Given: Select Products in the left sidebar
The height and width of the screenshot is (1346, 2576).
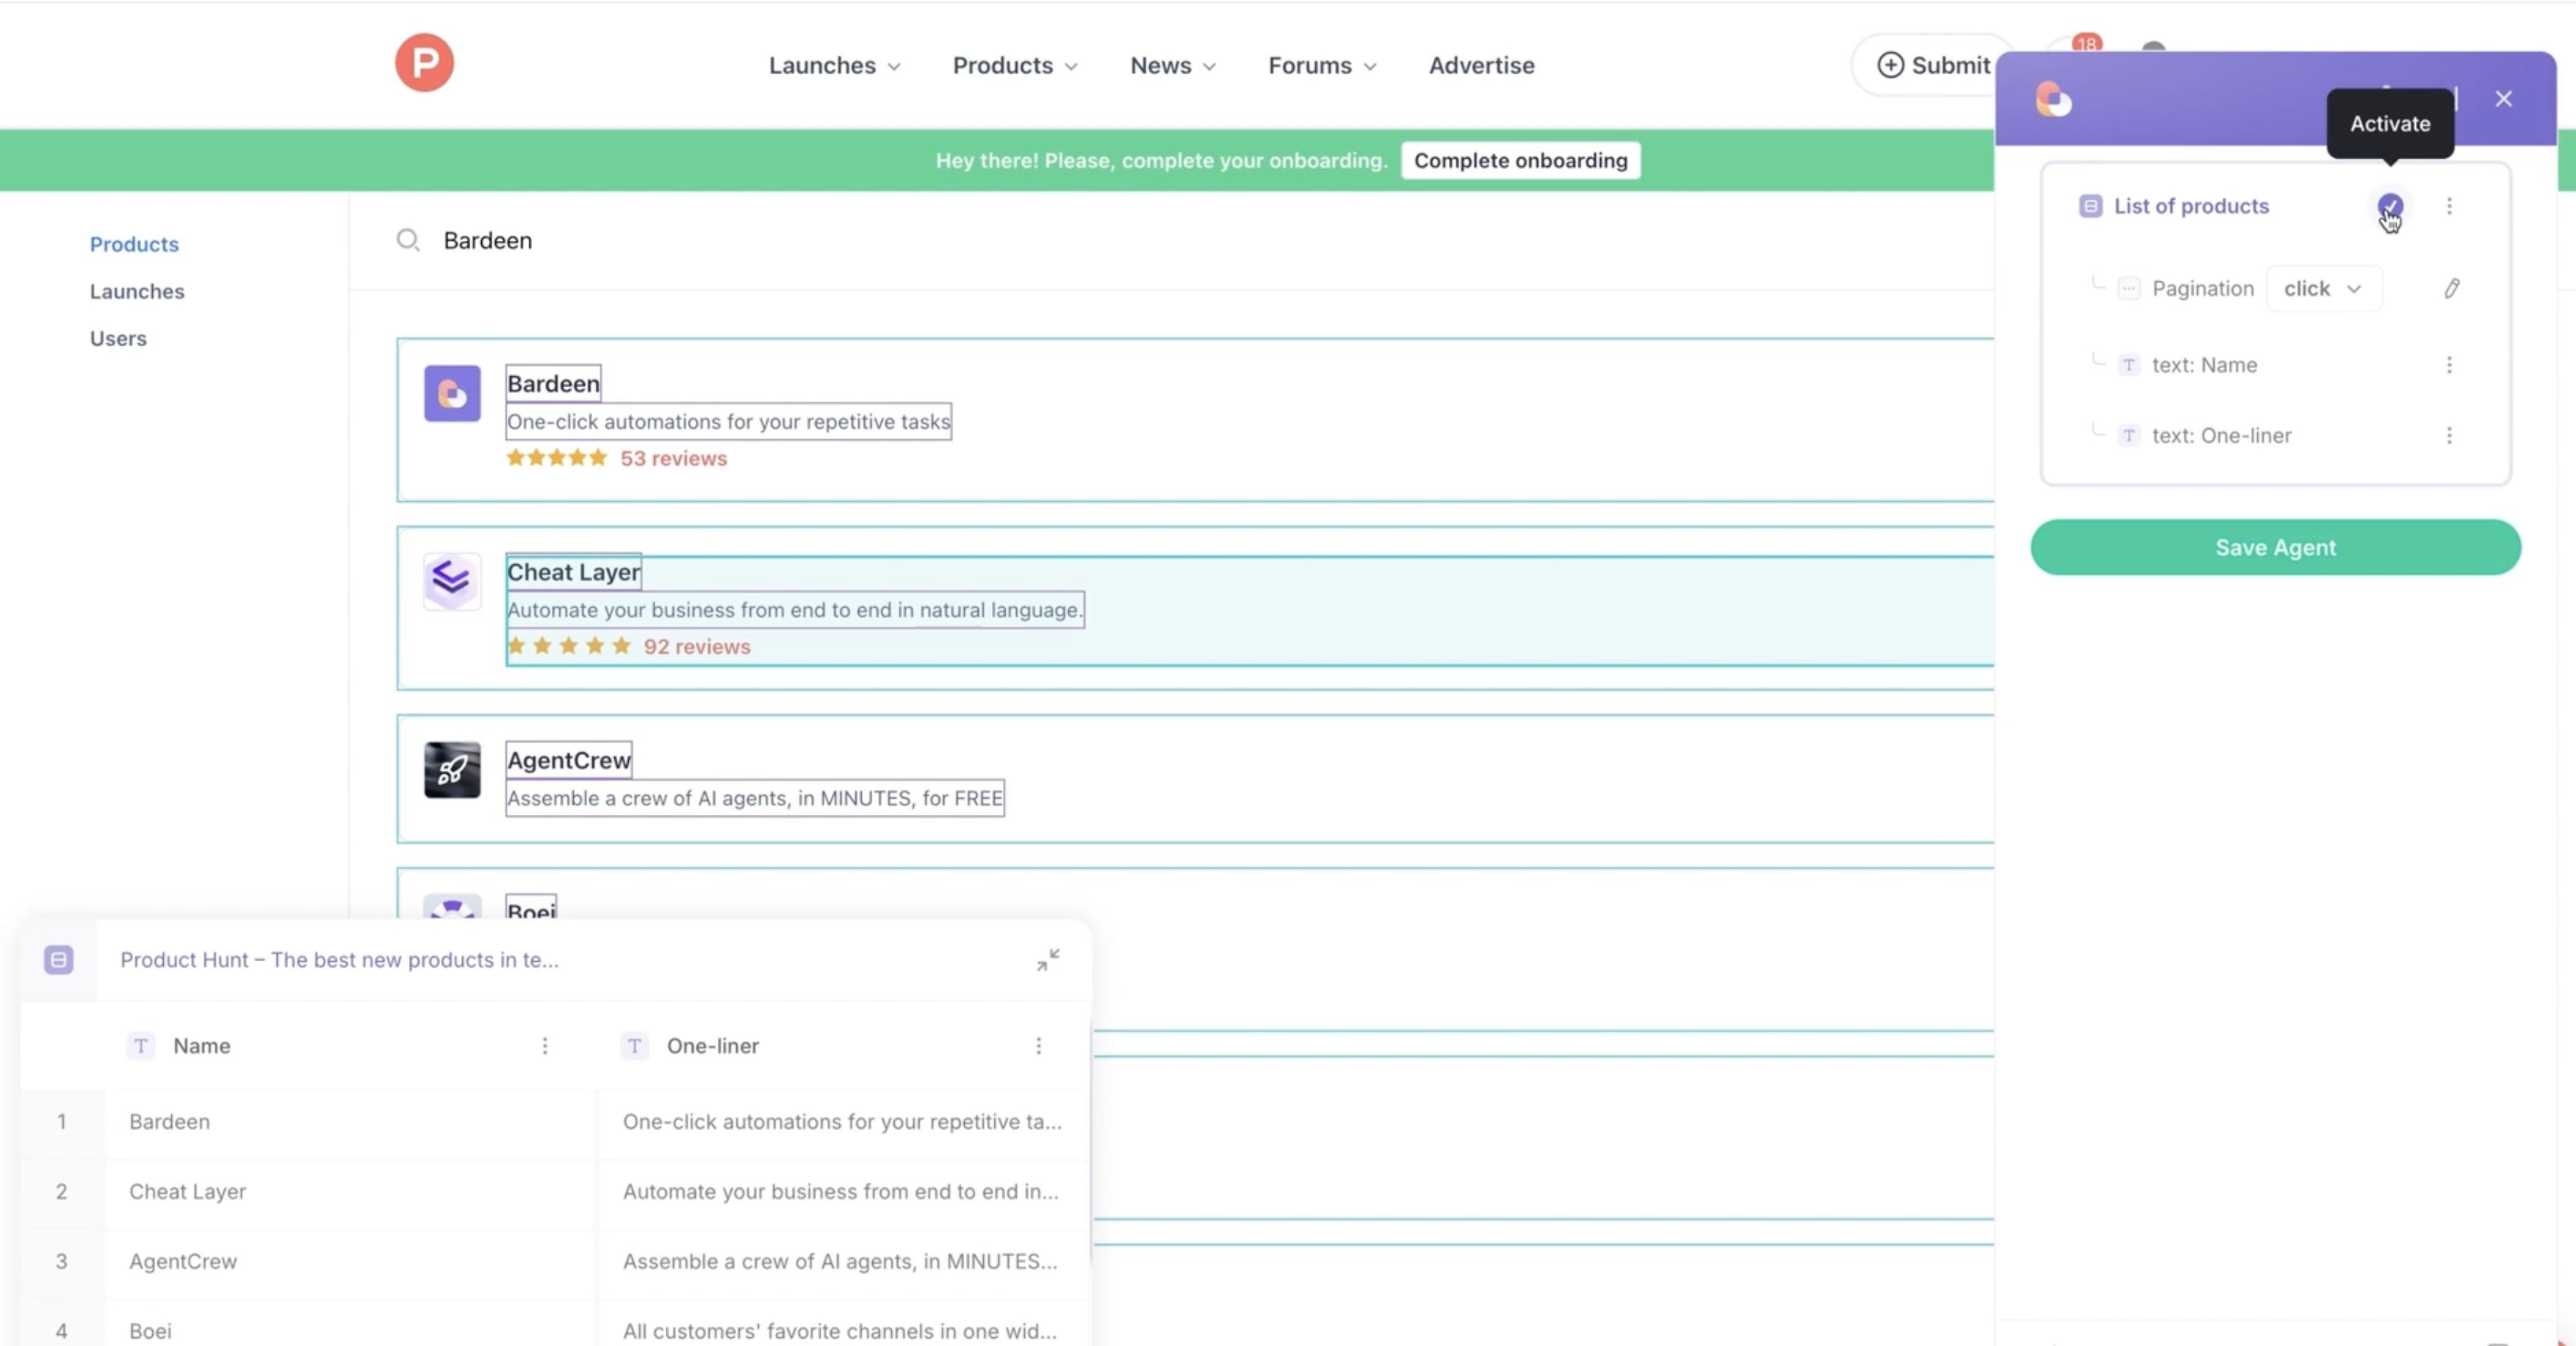Looking at the screenshot, I should (x=134, y=245).
